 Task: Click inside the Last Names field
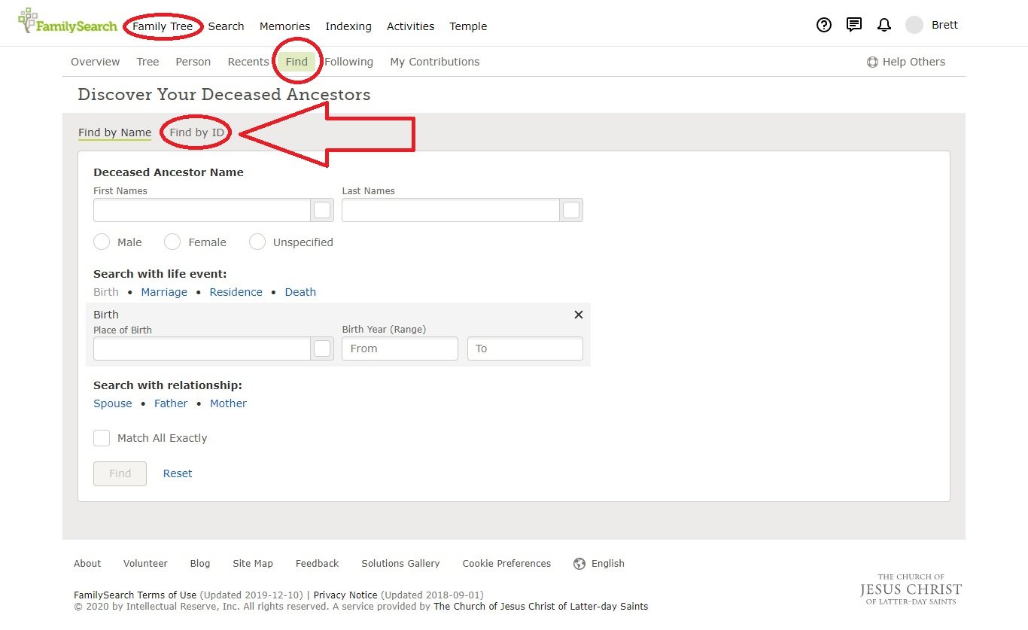pos(450,210)
